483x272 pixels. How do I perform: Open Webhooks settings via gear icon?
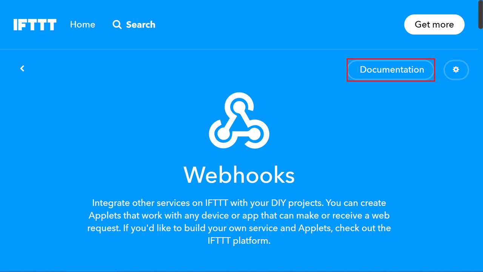(456, 70)
